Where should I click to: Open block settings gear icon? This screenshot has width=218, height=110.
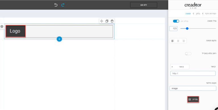(2, 26)
